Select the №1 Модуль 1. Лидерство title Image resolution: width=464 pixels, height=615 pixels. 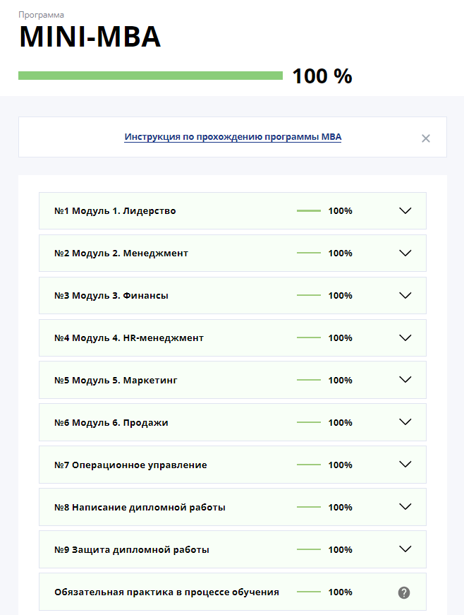115,211
